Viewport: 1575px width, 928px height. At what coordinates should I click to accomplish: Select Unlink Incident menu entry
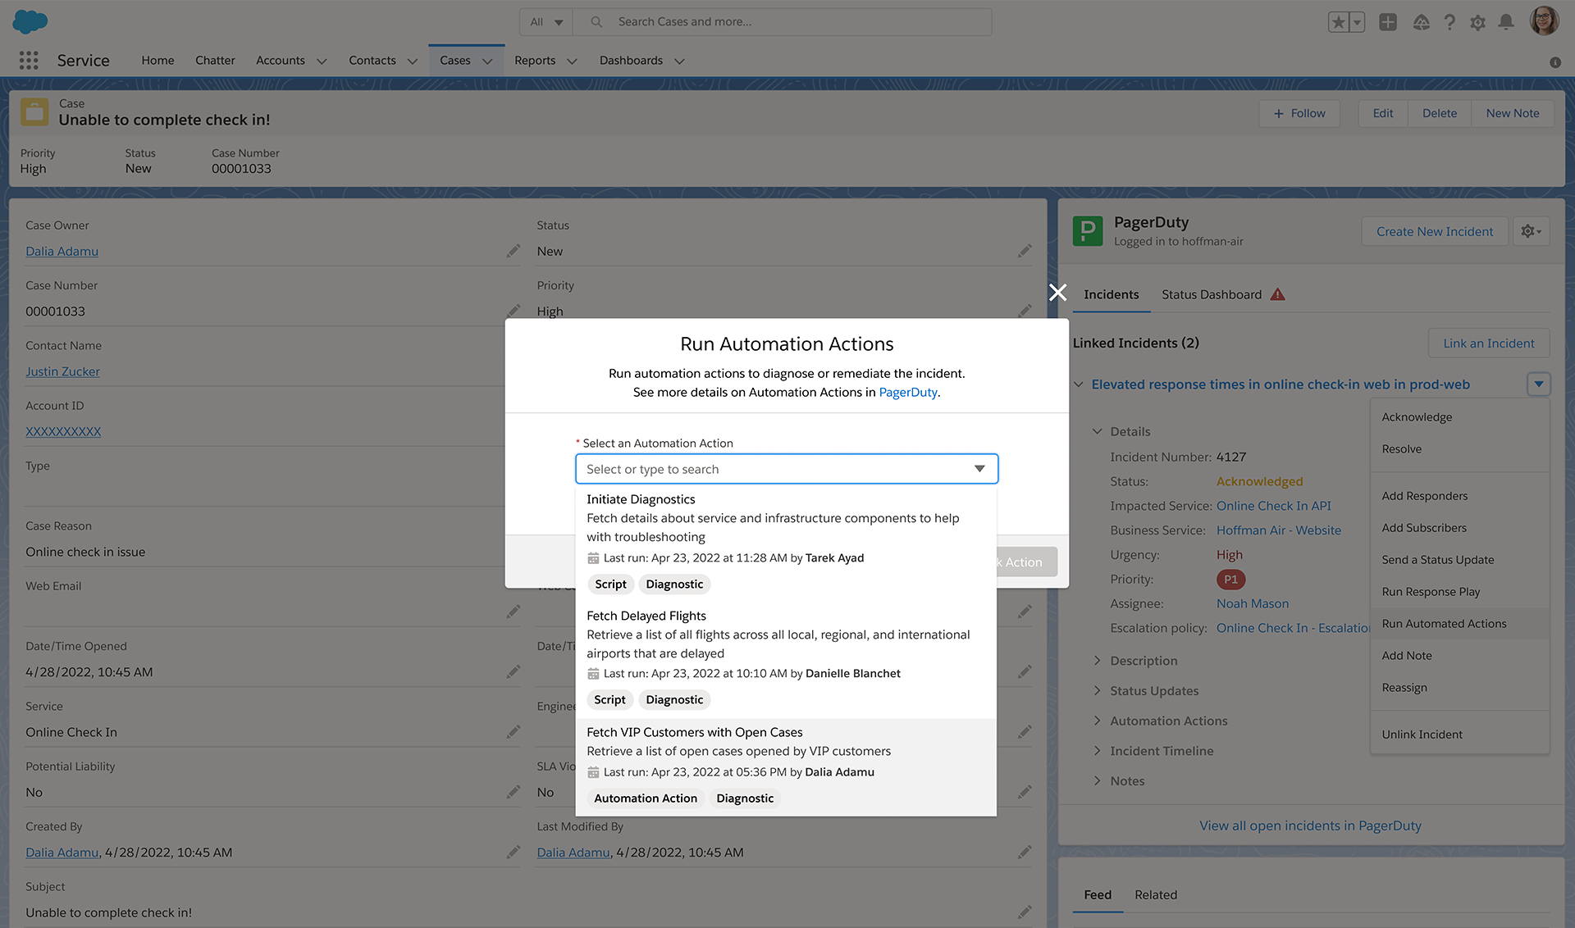[1459, 734]
